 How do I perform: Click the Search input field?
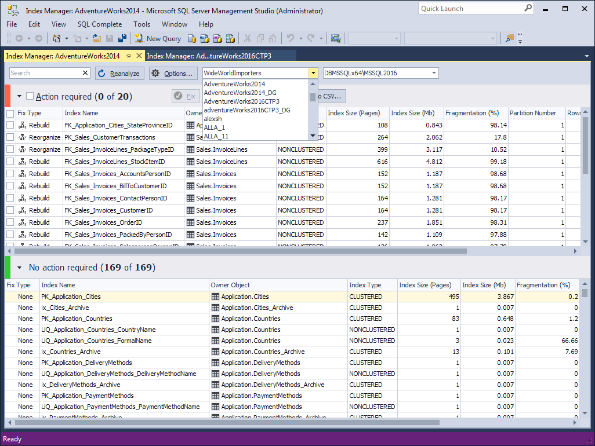point(45,73)
